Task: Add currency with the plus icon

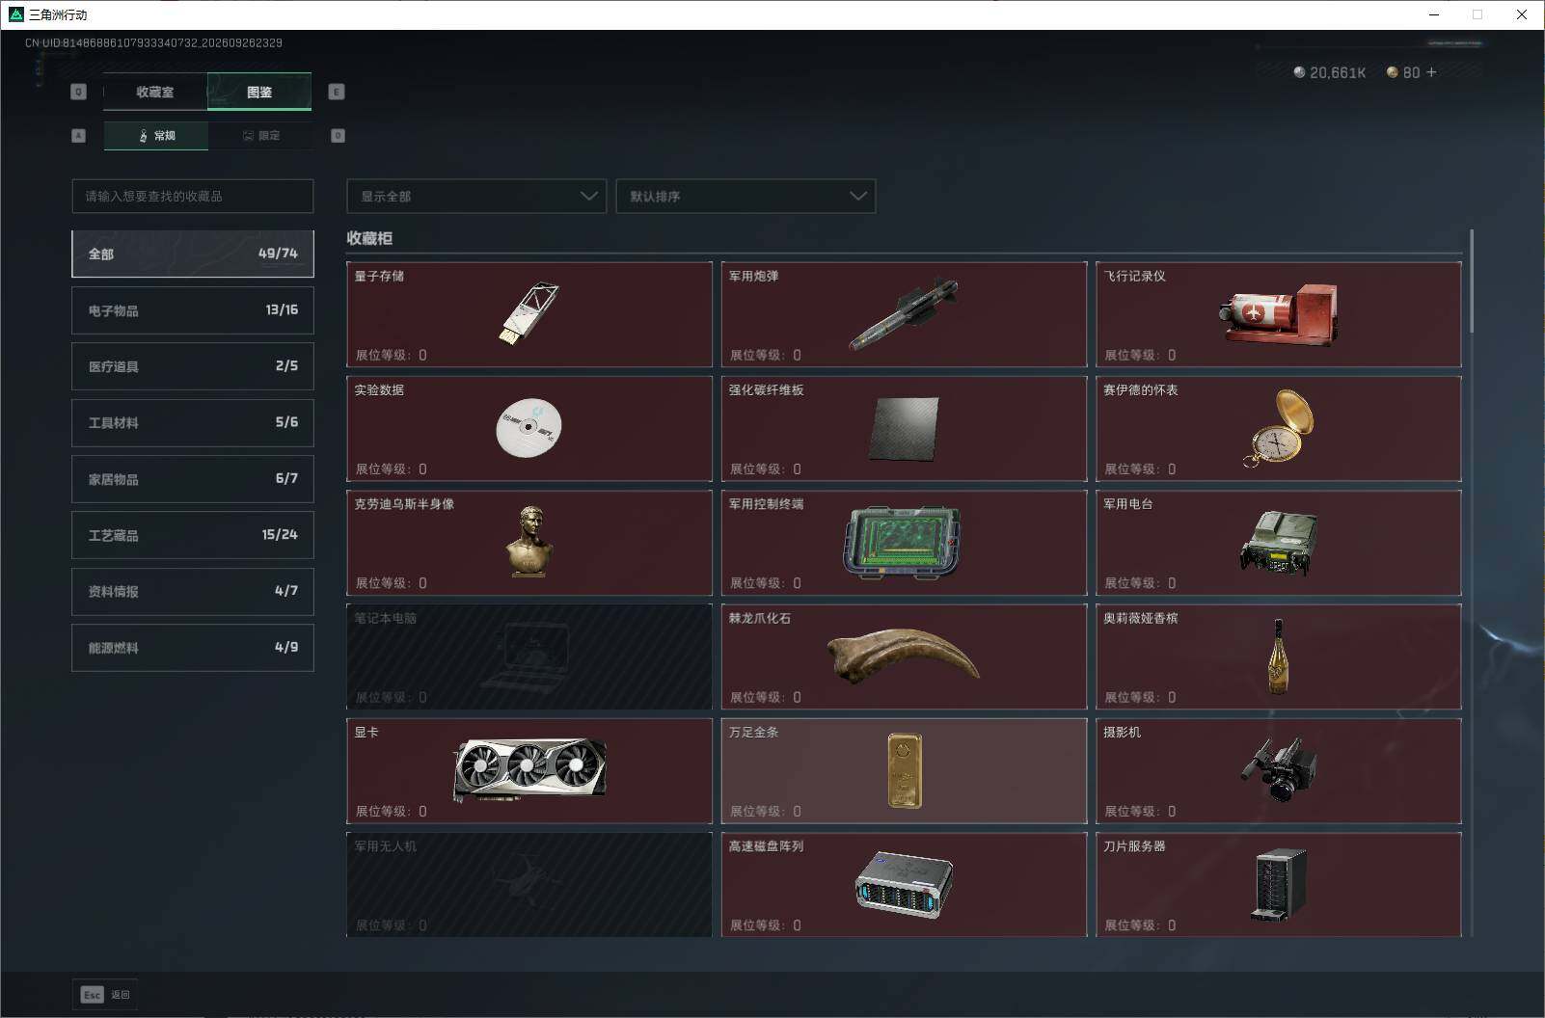Action: pos(1431,72)
